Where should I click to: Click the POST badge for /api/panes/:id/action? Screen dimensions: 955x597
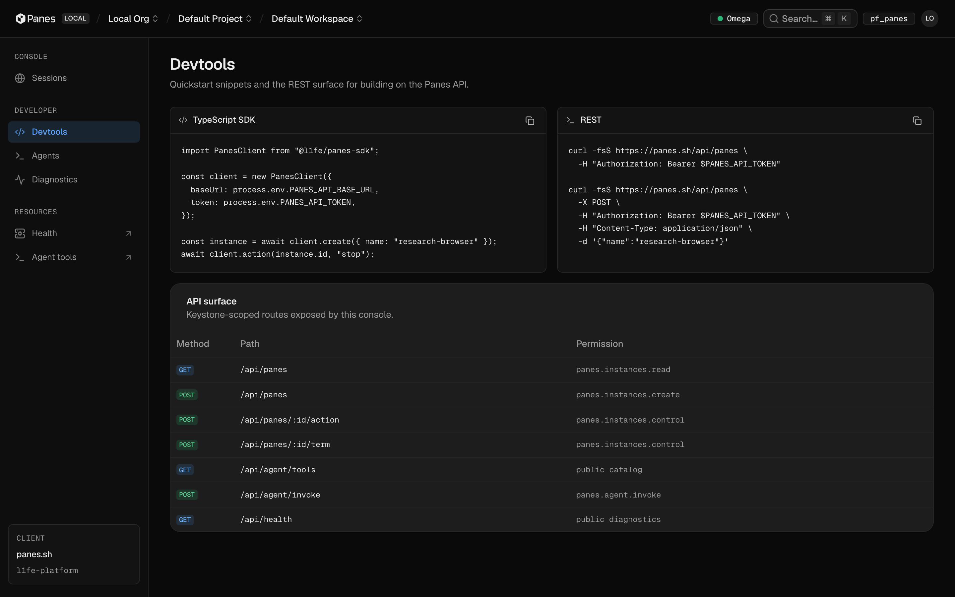tap(187, 420)
